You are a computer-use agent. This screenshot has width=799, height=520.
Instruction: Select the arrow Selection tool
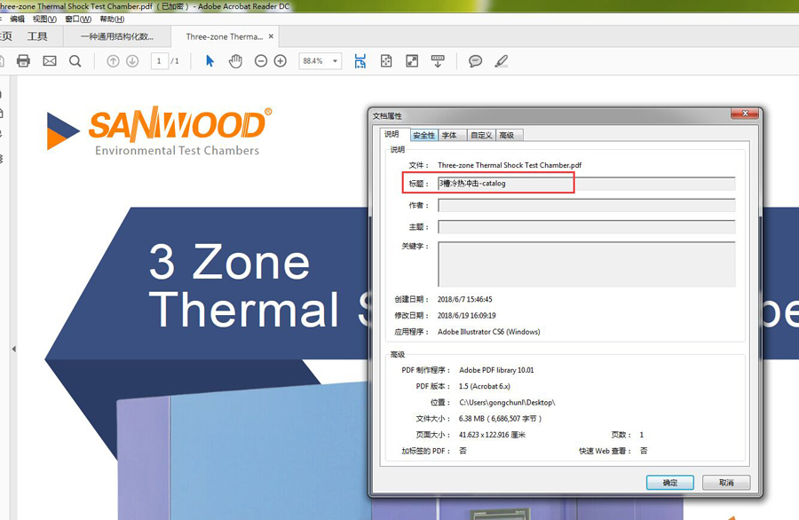(x=210, y=61)
